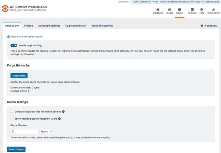Switch to the Page cache tab
This screenshot has width=221, height=153.
12,26
